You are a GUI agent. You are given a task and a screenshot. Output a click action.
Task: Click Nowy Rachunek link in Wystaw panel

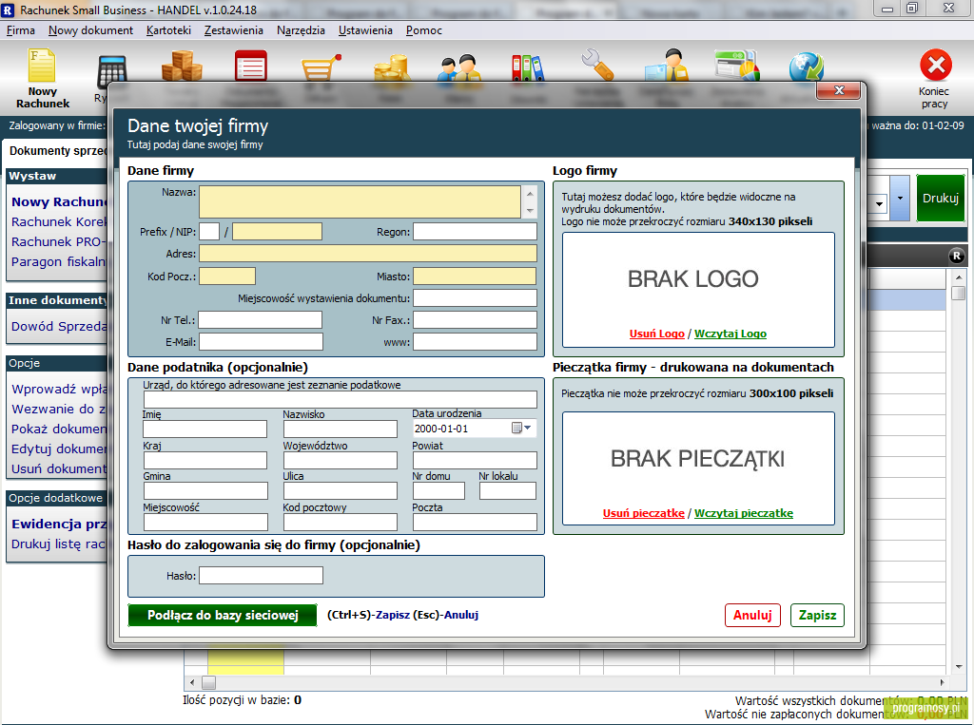(60, 201)
